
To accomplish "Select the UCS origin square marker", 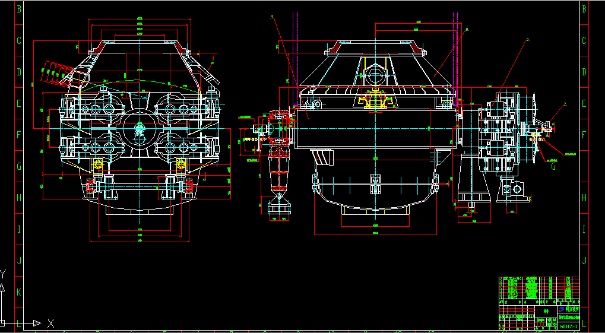I will coord(2,323).
